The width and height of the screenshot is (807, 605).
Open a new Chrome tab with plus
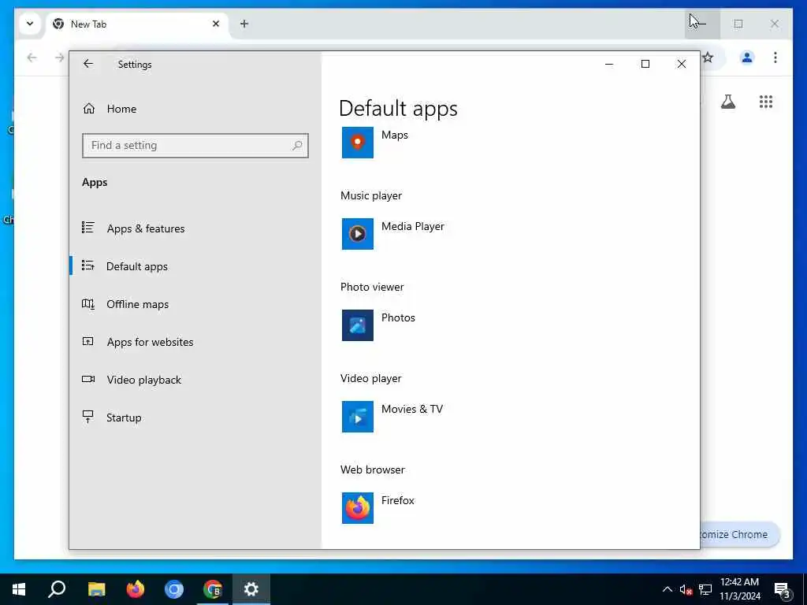(x=244, y=24)
